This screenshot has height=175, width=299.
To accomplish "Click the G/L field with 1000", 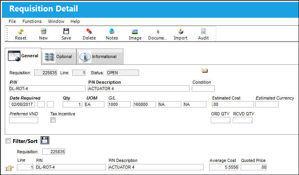I will pos(119,104).
